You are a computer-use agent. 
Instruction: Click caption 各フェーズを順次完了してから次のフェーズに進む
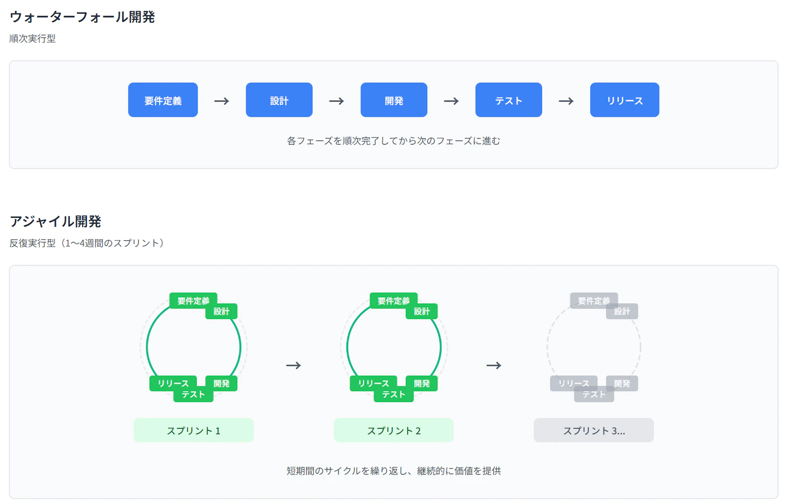tap(394, 141)
